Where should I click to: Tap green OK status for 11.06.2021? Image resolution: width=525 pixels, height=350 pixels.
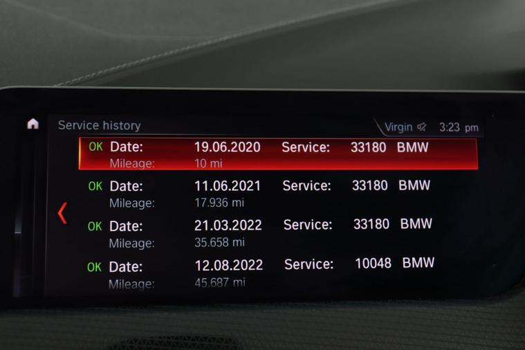(95, 186)
